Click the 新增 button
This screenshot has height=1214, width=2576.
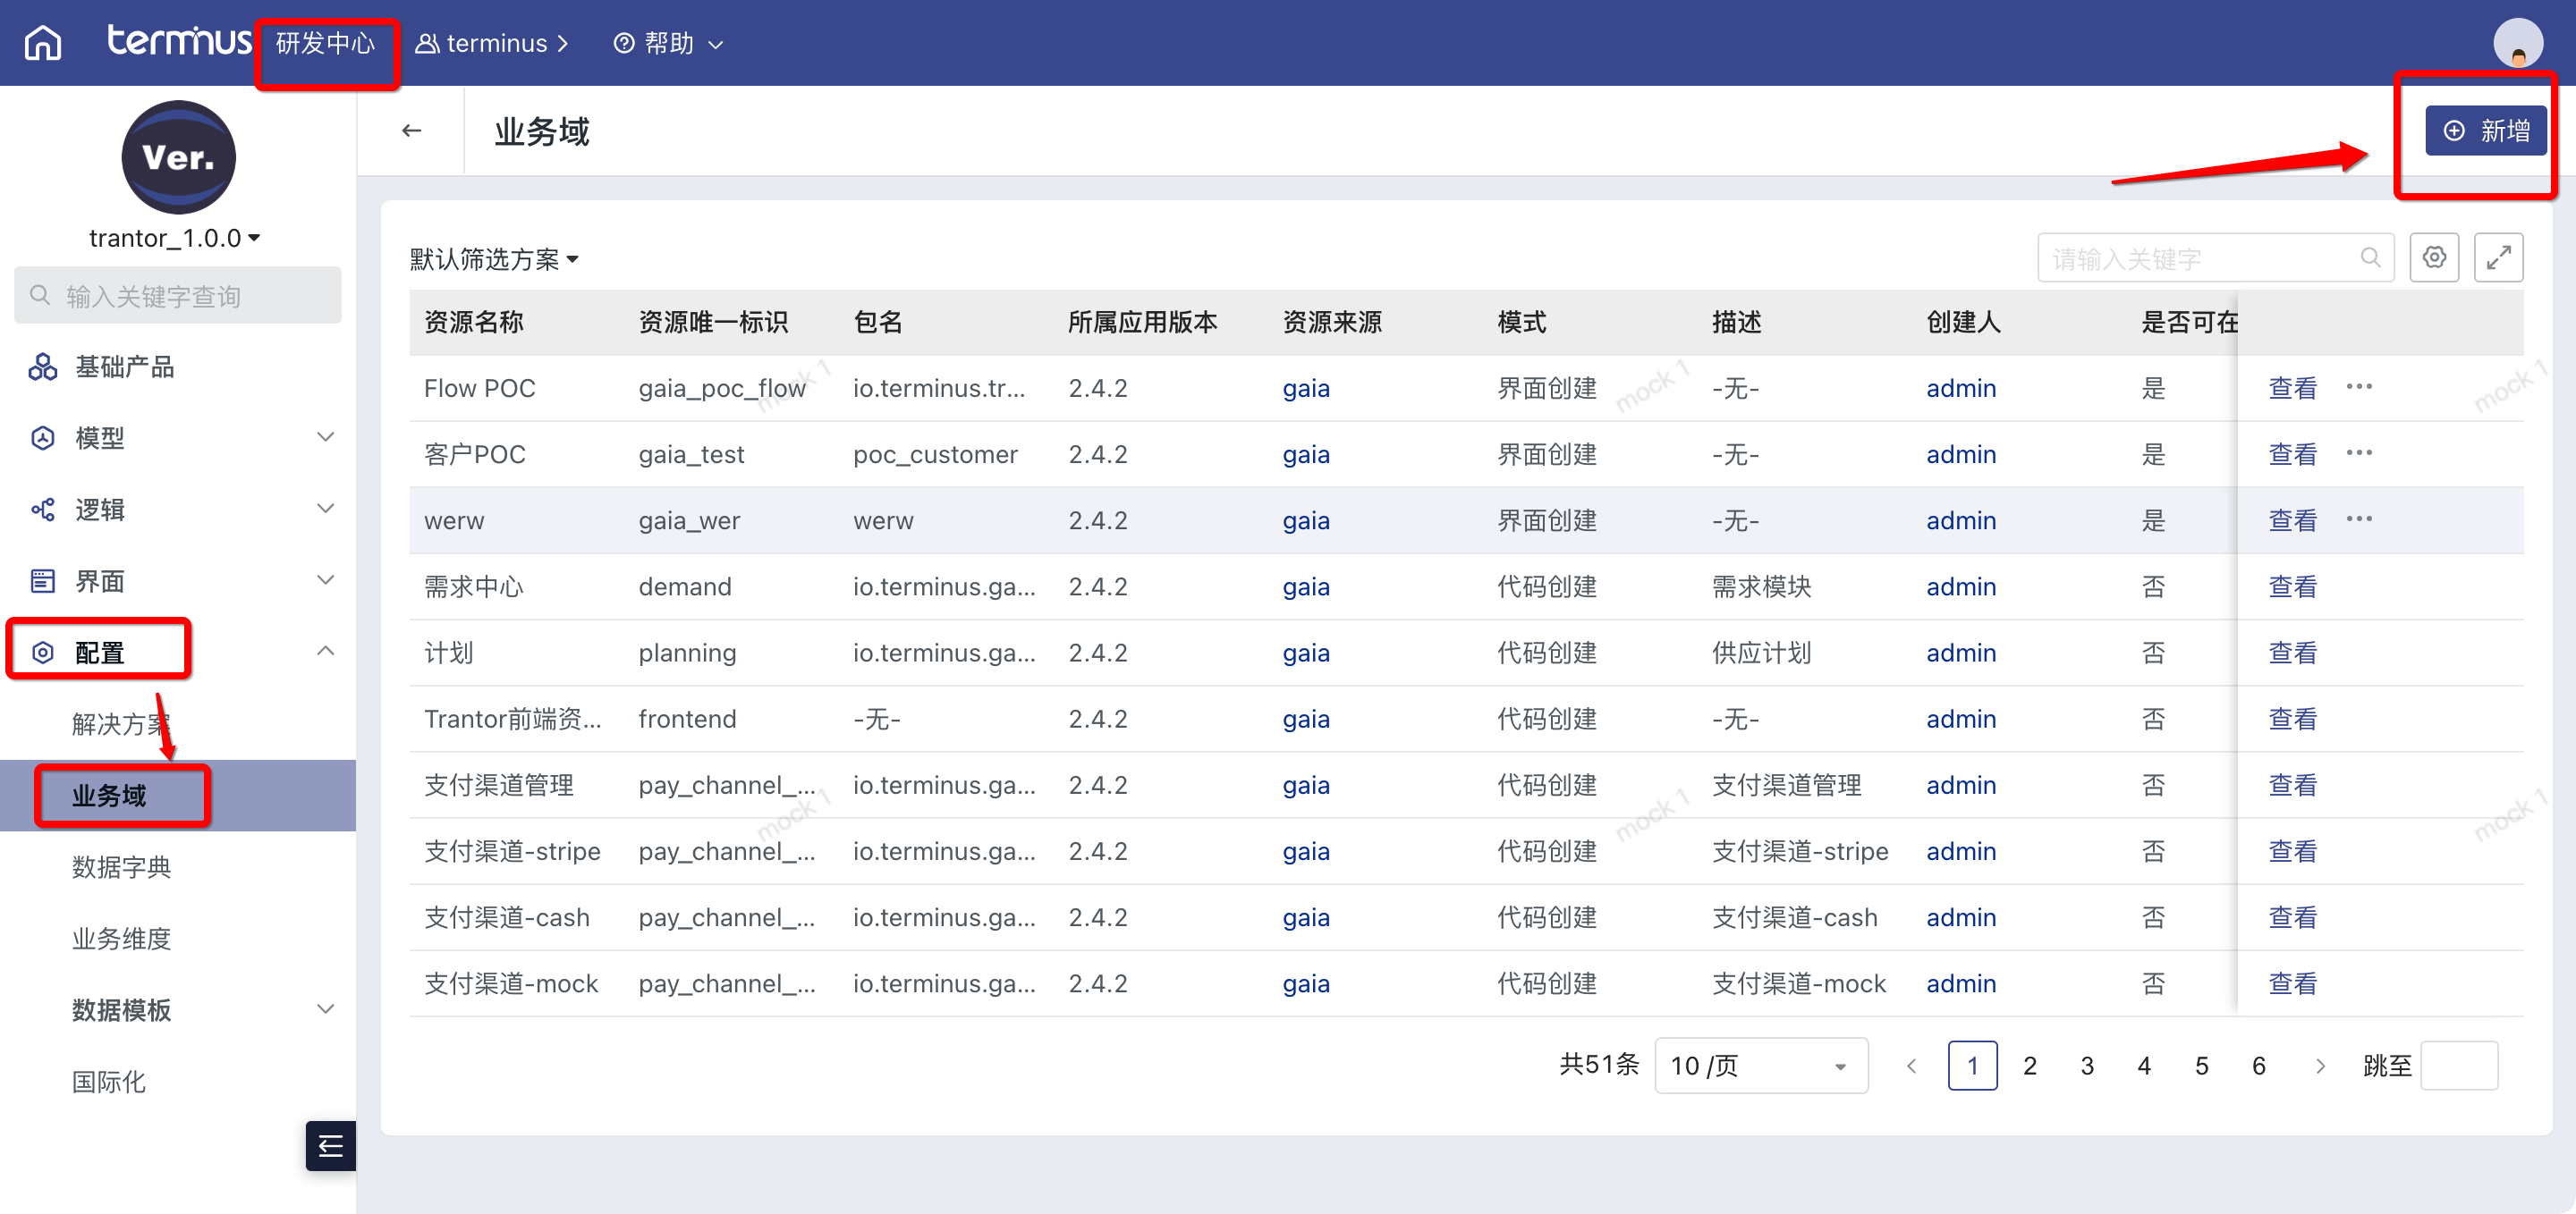[x=2485, y=131]
